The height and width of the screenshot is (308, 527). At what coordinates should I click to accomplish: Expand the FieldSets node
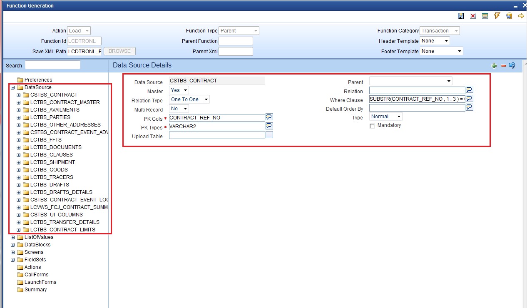click(x=13, y=260)
